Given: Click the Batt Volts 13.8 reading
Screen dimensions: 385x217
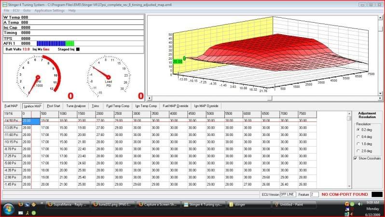Looking at the screenshot, I should [x=17, y=49].
